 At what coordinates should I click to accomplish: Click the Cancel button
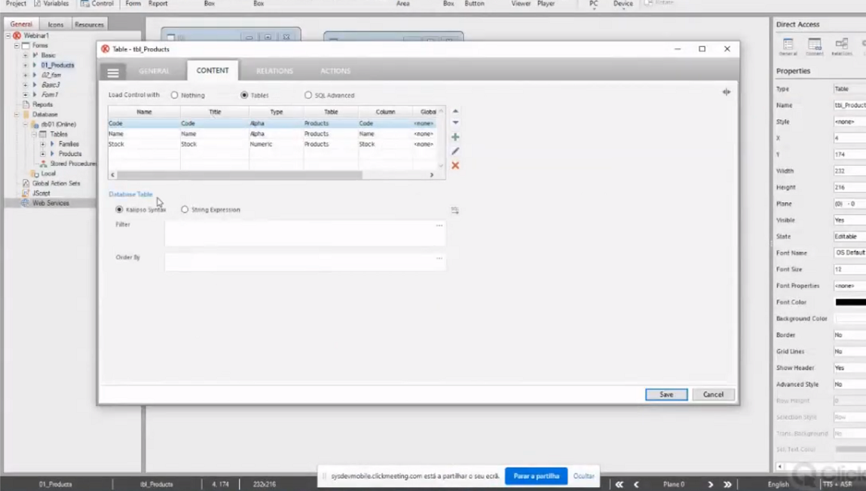click(x=713, y=394)
